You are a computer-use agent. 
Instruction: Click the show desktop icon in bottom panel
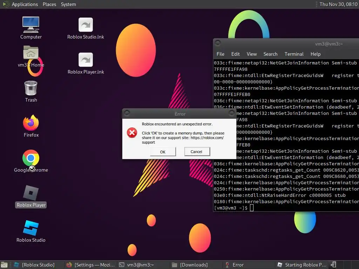4,265
